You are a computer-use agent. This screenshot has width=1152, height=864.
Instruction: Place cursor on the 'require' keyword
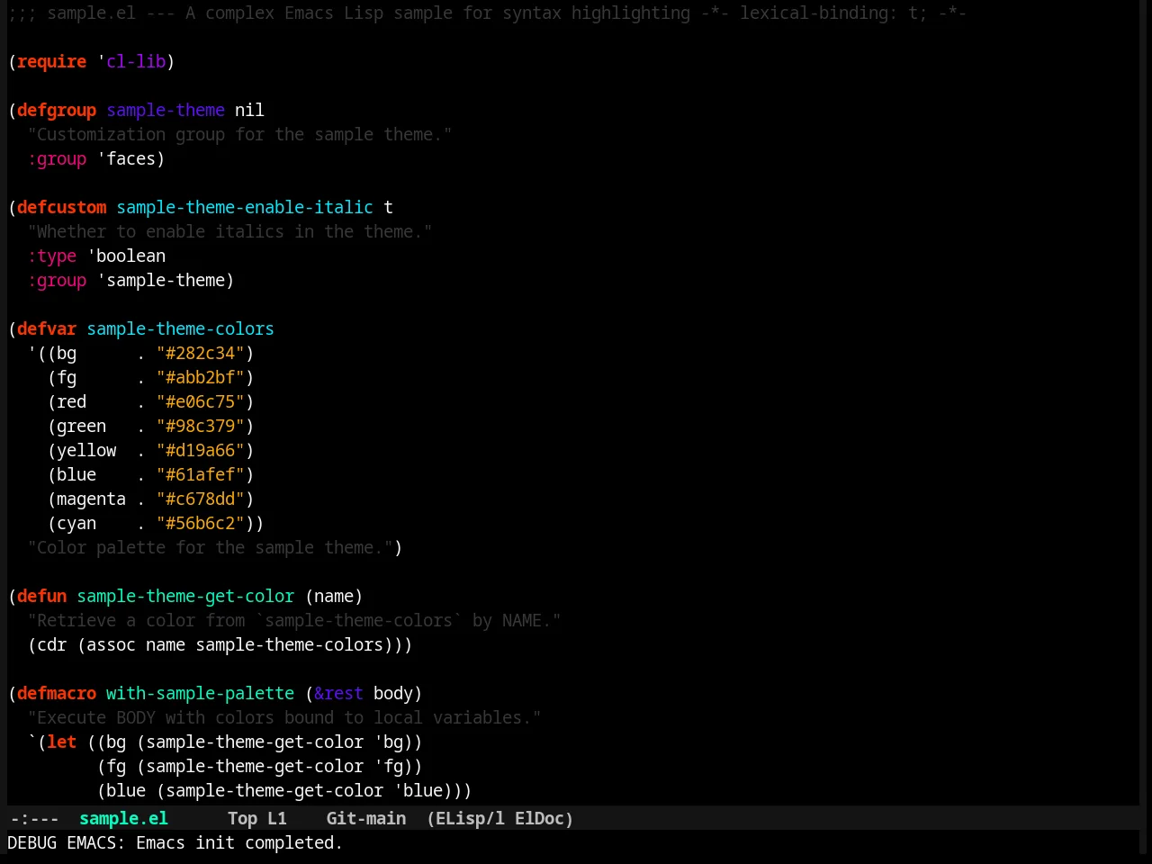(x=52, y=61)
